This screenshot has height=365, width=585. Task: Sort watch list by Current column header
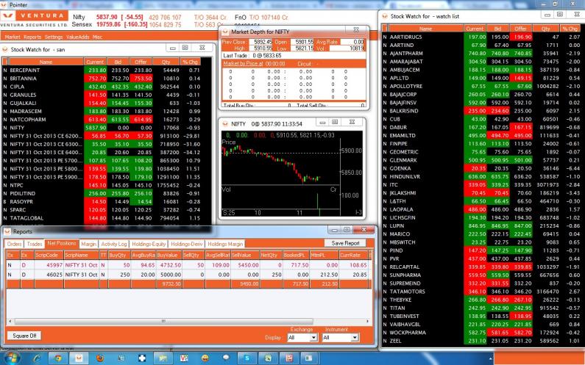coord(475,29)
